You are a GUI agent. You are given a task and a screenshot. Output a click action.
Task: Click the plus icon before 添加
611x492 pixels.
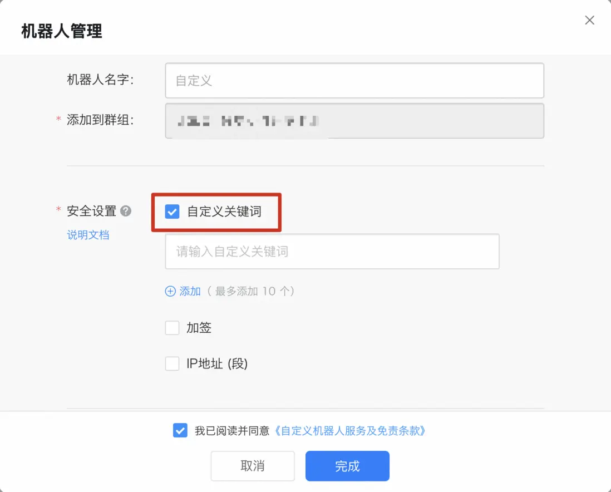pyautogui.click(x=170, y=291)
